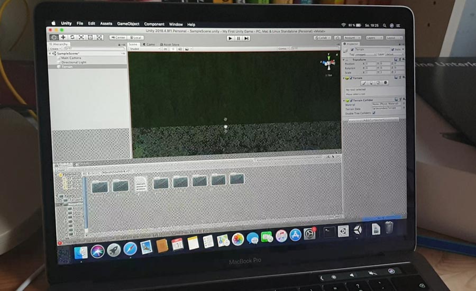Switch to the Asset Store tab
This screenshot has width=476, height=291.
pyautogui.click(x=170, y=44)
